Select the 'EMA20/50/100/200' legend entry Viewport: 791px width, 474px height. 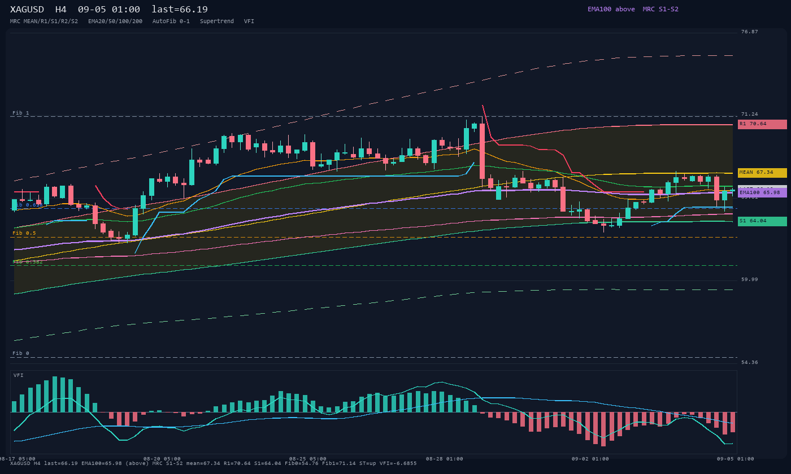point(115,21)
